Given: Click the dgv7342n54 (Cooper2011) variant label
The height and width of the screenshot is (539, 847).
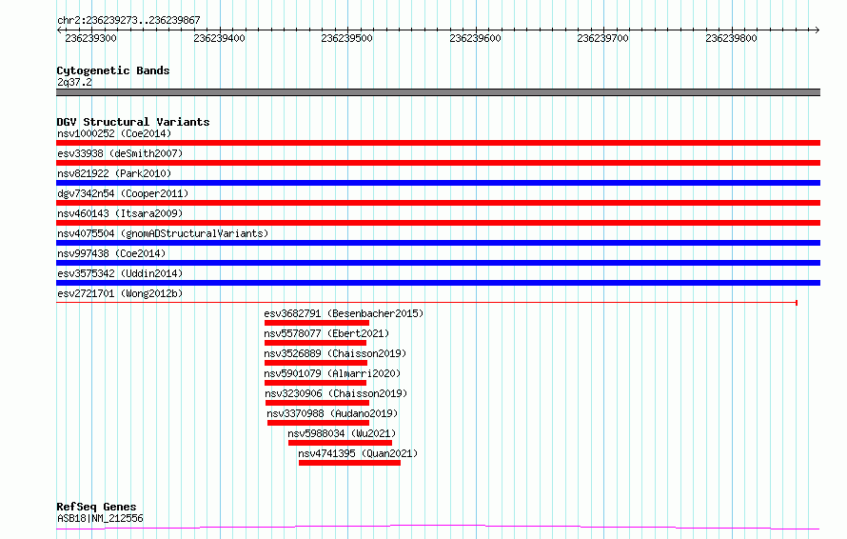Looking at the screenshot, I should point(122,193).
